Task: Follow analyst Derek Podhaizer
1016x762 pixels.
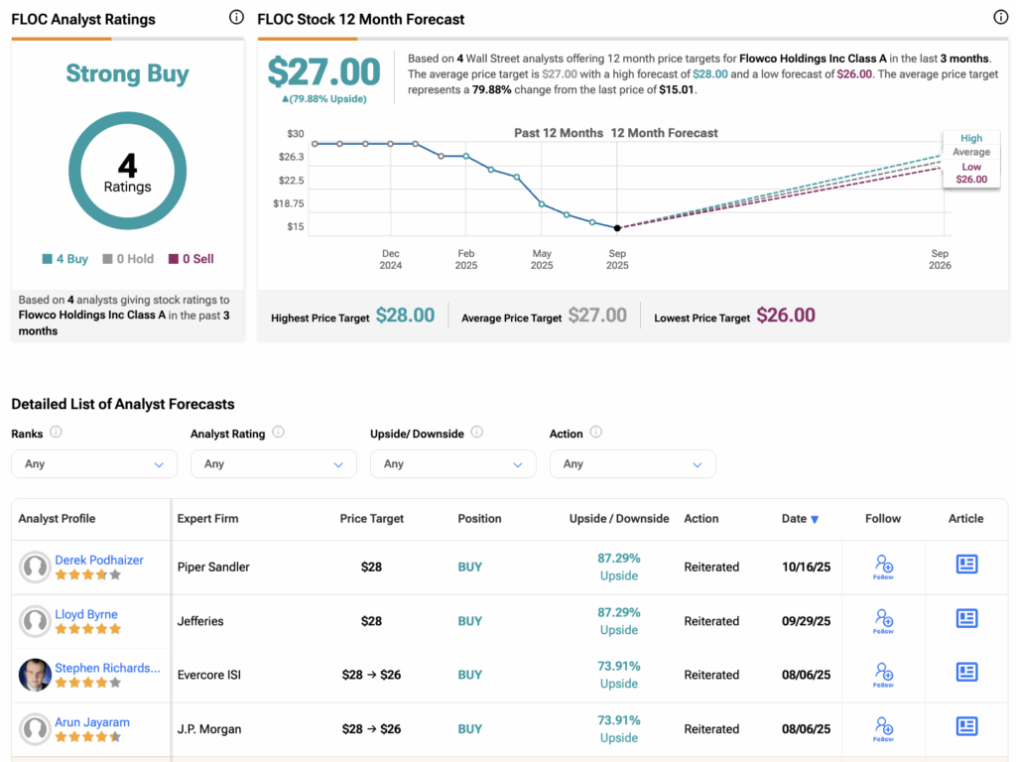Action: point(883,567)
